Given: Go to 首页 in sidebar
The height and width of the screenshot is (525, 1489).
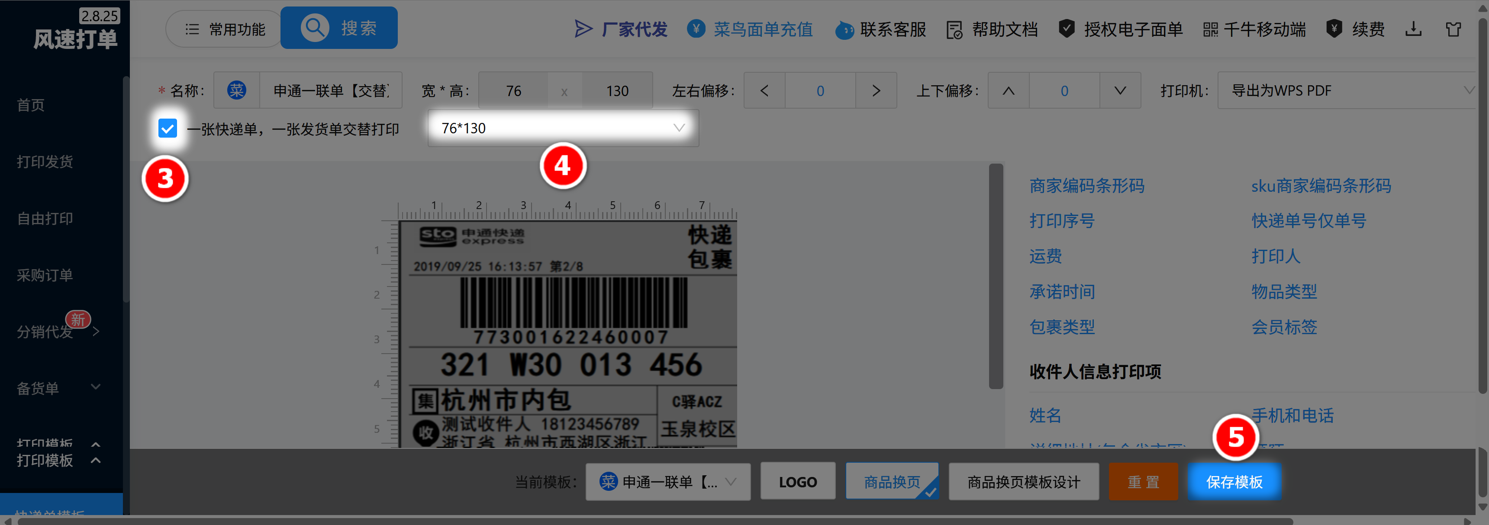Looking at the screenshot, I should click(x=31, y=105).
